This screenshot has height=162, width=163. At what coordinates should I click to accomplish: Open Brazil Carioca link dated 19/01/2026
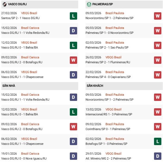tap(30, 154)
